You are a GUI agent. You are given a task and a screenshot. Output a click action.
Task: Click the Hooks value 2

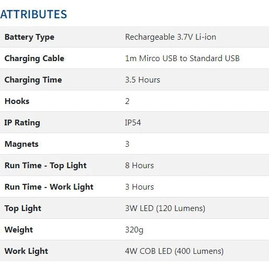pos(127,101)
